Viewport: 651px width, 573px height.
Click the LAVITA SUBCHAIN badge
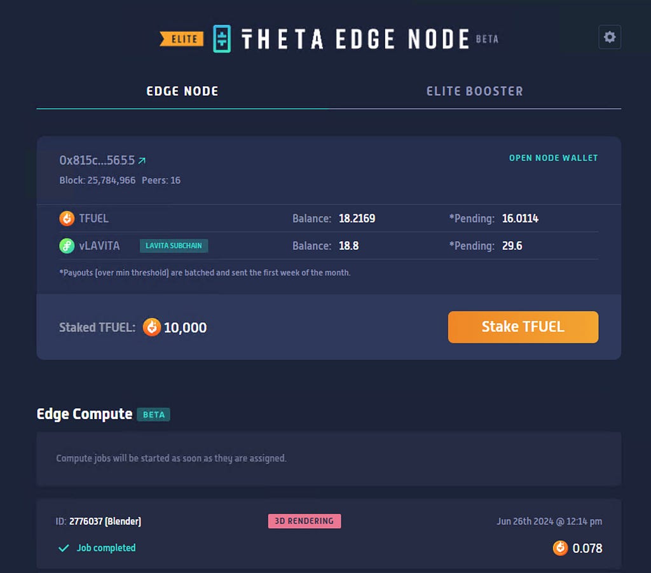174,245
